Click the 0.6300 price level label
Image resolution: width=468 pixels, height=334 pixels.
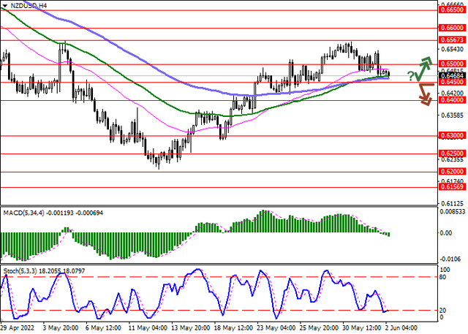click(449, 136)
